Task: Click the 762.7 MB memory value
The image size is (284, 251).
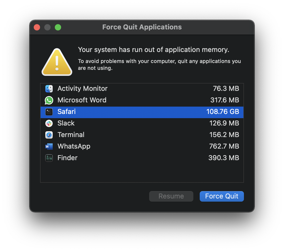Action: pos(224,146)
